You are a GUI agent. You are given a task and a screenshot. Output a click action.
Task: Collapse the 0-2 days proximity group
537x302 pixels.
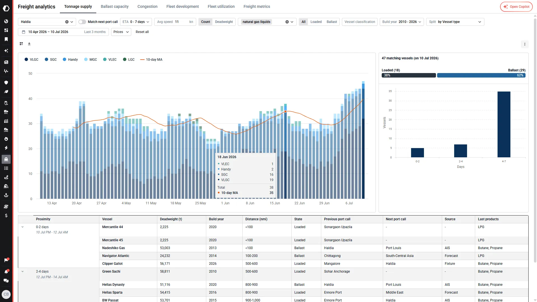click(x=23, y=227)
